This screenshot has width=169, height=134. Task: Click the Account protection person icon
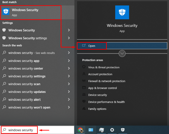pyautogui.click(x=84, y=74)
